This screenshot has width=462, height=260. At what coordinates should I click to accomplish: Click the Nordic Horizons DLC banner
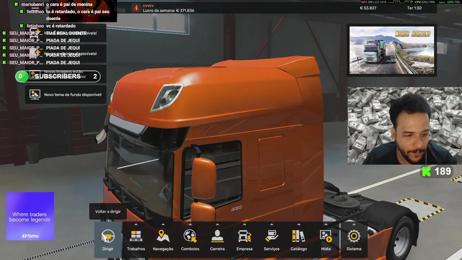pyautogui.click(x=392, y=50)
